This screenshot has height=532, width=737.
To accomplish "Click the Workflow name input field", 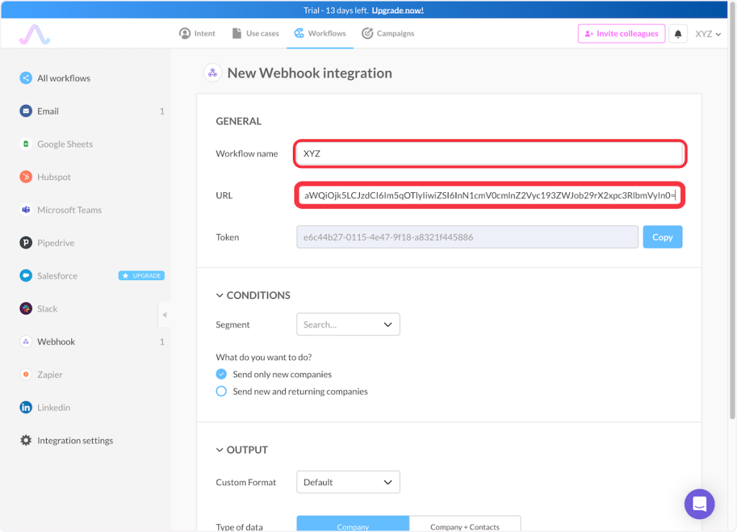I will pos(489,153).
